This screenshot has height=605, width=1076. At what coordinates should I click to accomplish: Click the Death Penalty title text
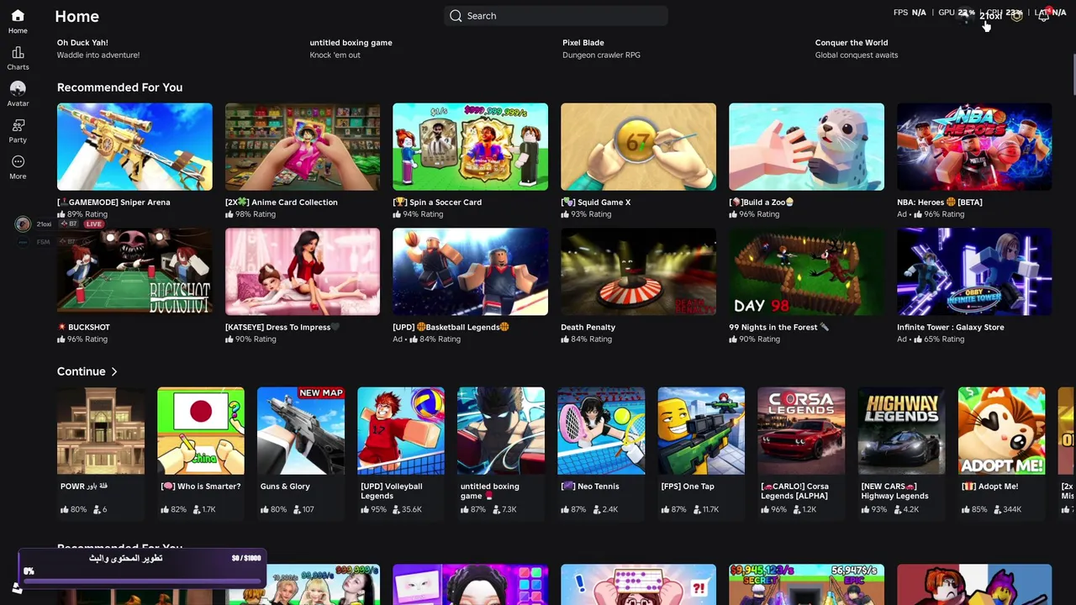pyautogui.click(x=588, y=327)
